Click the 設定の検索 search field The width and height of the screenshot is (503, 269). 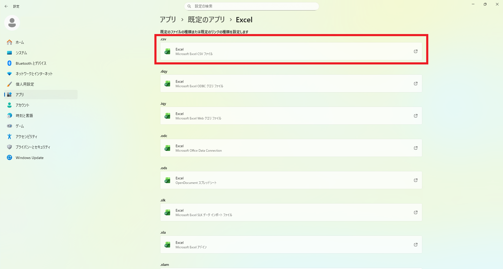point(252,6)
